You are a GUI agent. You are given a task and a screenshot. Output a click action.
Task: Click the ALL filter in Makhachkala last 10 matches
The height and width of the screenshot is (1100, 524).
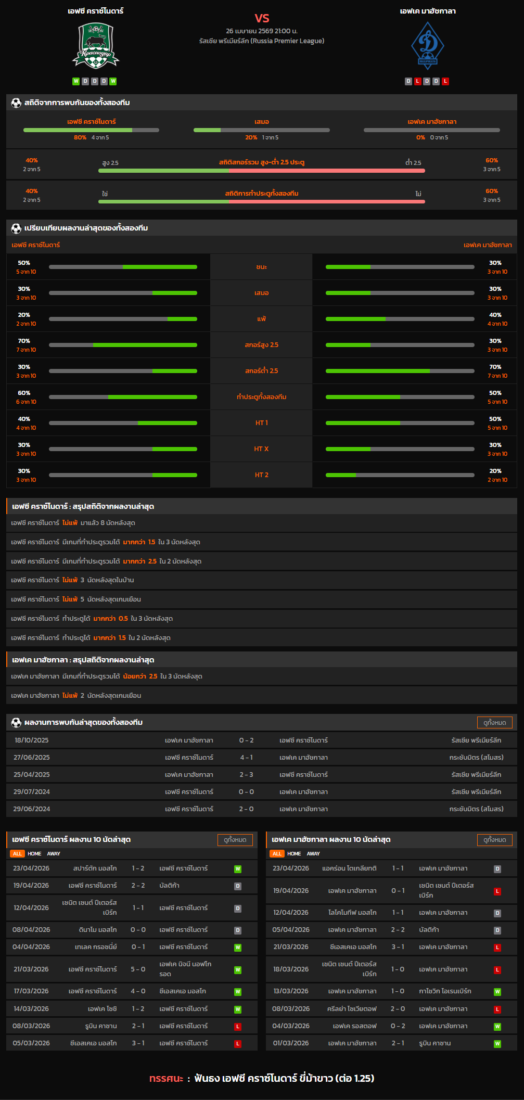(277, 854)
